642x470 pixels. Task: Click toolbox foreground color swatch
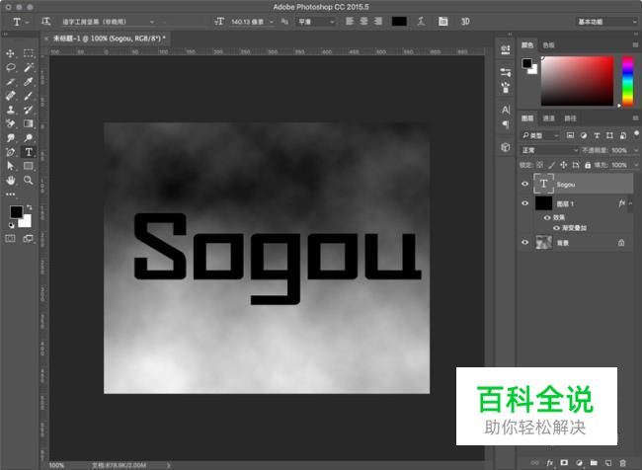(17, 211)
